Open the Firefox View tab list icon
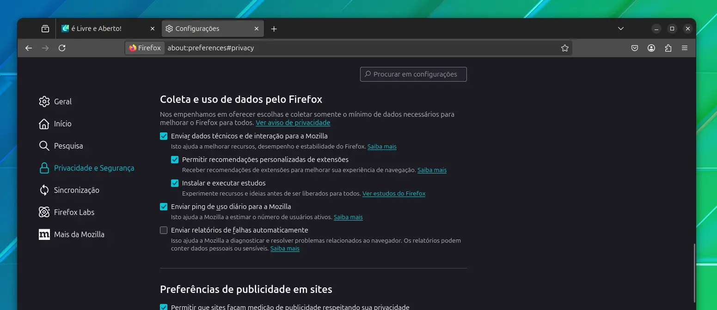 click(x=45, y=29)
